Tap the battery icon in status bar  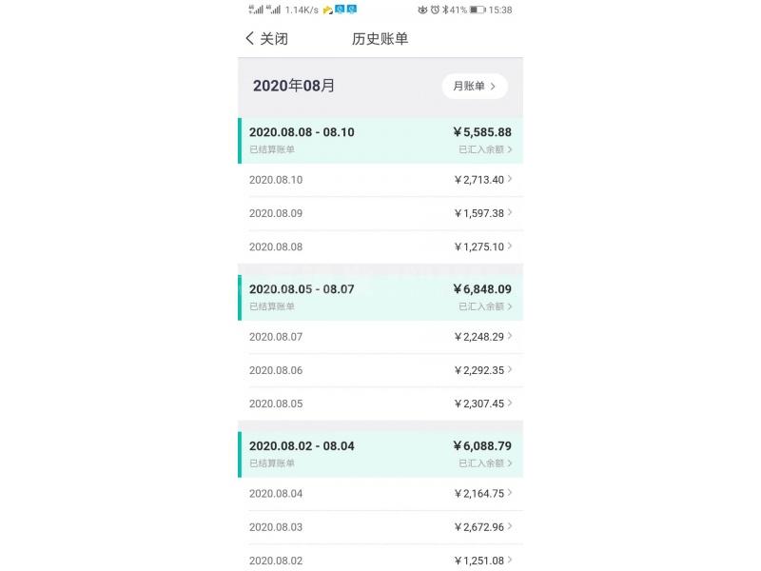coord(478,10)
